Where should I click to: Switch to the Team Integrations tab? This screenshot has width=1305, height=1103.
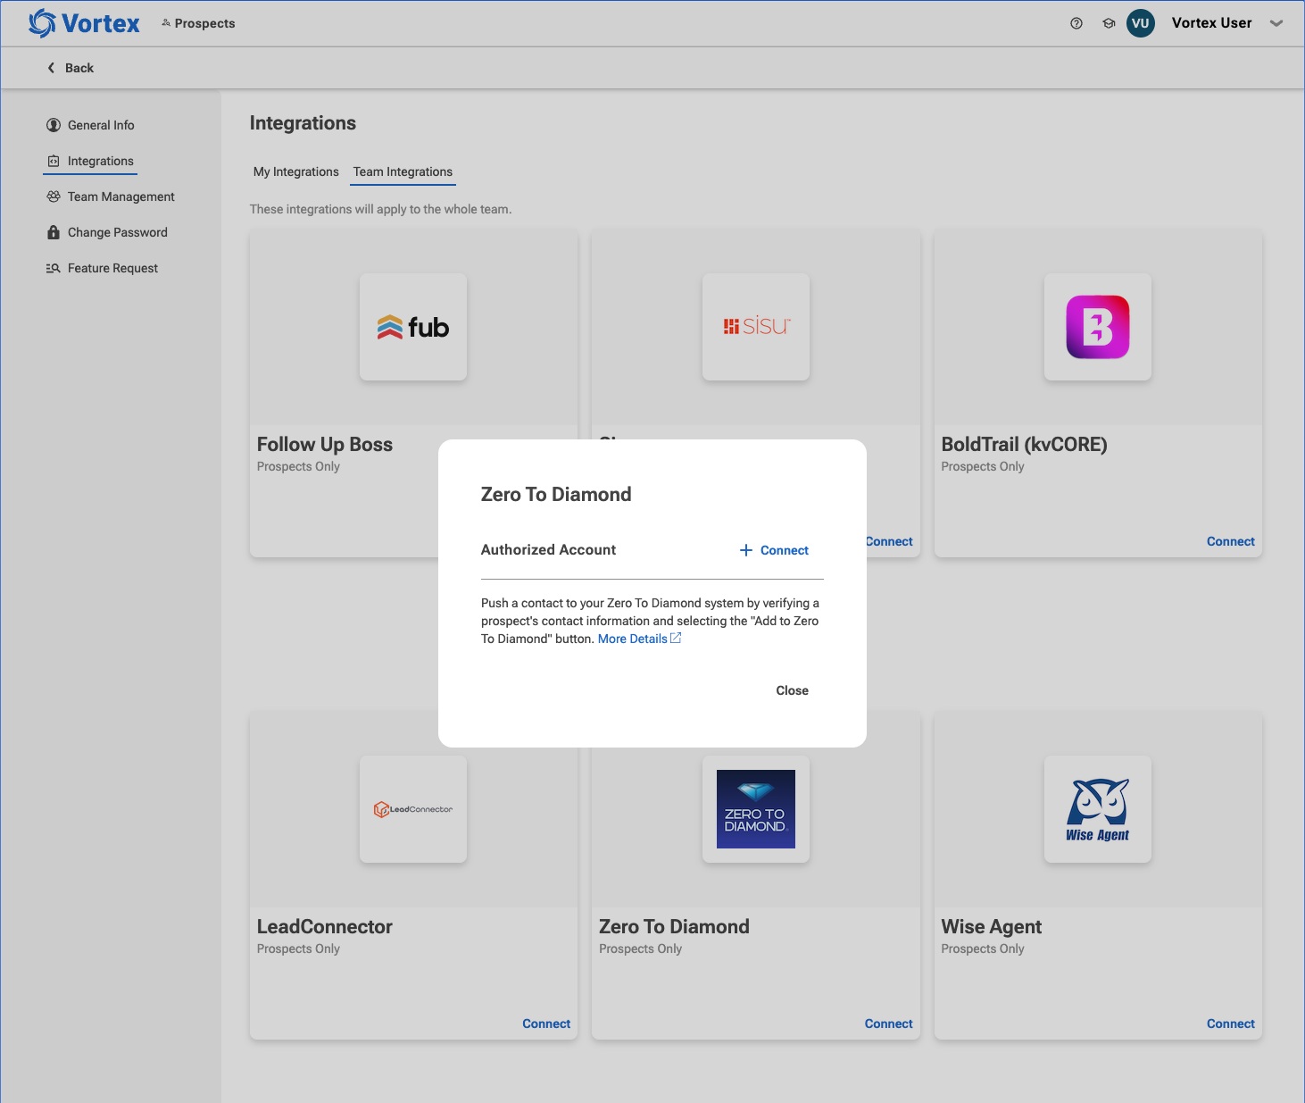tap(403, 171)
